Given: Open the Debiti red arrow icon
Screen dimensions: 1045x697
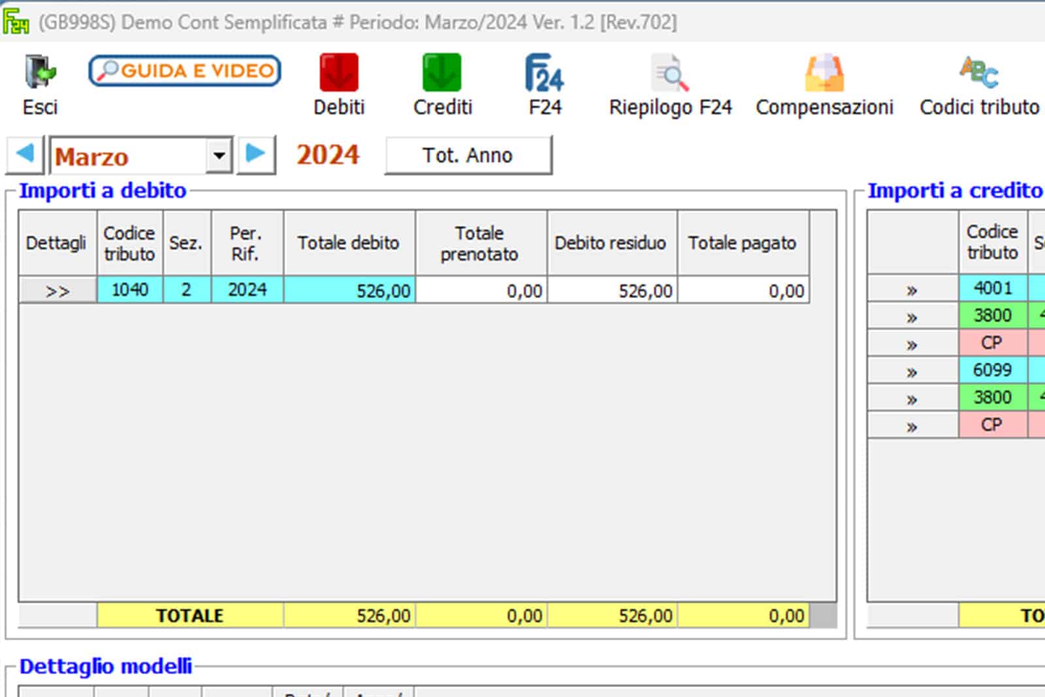Looking at the screenshot, I should click(339, 72).
